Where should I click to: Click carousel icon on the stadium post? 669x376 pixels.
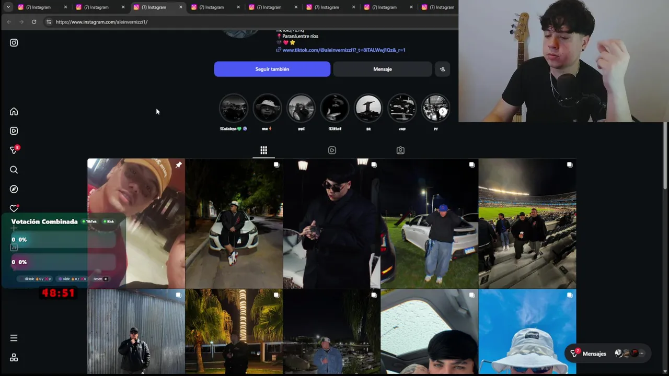570,165
